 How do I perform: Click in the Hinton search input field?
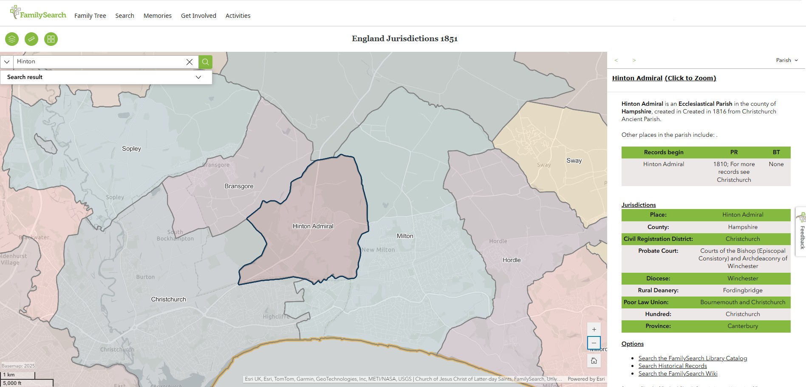[100, 62]
